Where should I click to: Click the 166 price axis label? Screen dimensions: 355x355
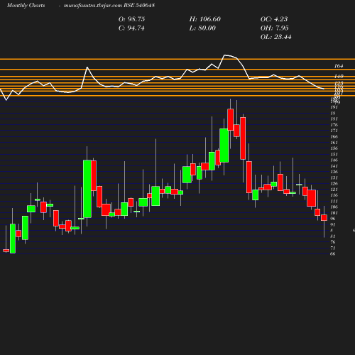pos(334,136)
